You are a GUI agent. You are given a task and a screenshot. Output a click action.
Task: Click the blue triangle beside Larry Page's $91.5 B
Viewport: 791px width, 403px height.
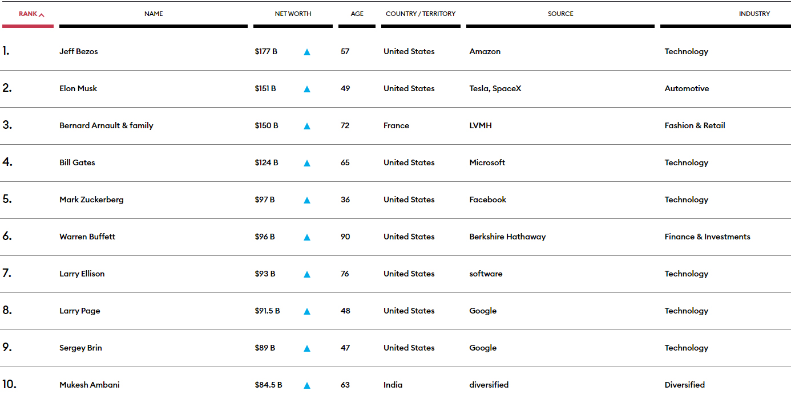coord(307,311)
